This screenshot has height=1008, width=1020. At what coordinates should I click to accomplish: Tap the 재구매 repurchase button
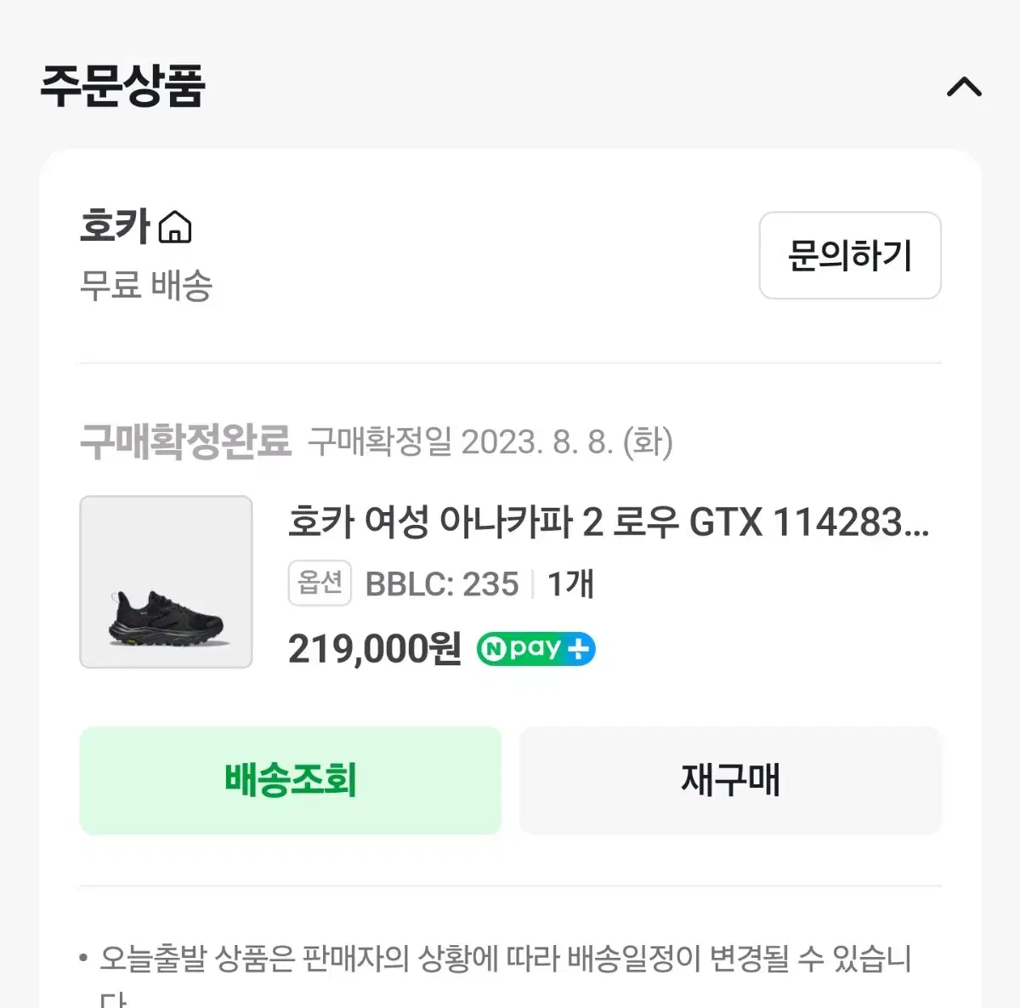pos(730,780)
